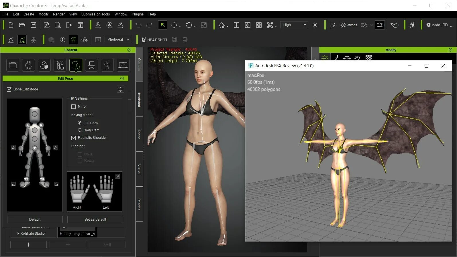This screenshot has height=257, width=457.
Task: Open the Edit Pose settings gear
Action: pos(120,89)
